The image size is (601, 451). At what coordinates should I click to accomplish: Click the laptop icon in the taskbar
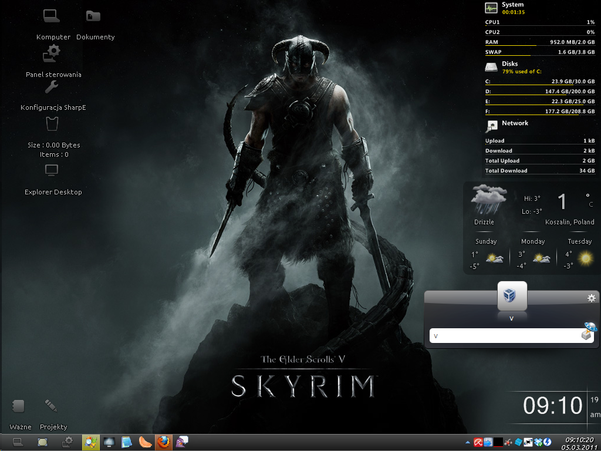(18, 443)
